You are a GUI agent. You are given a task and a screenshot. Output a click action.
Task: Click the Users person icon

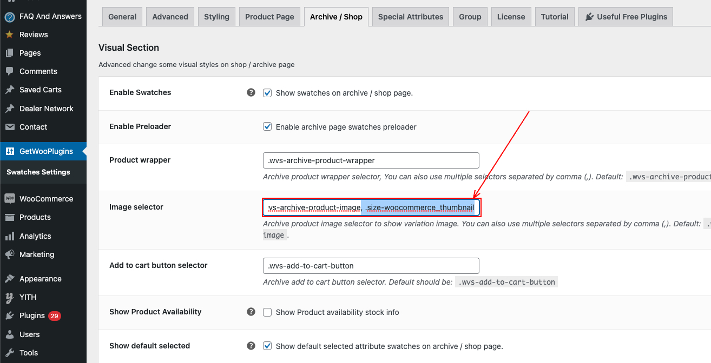pos(9,334)
